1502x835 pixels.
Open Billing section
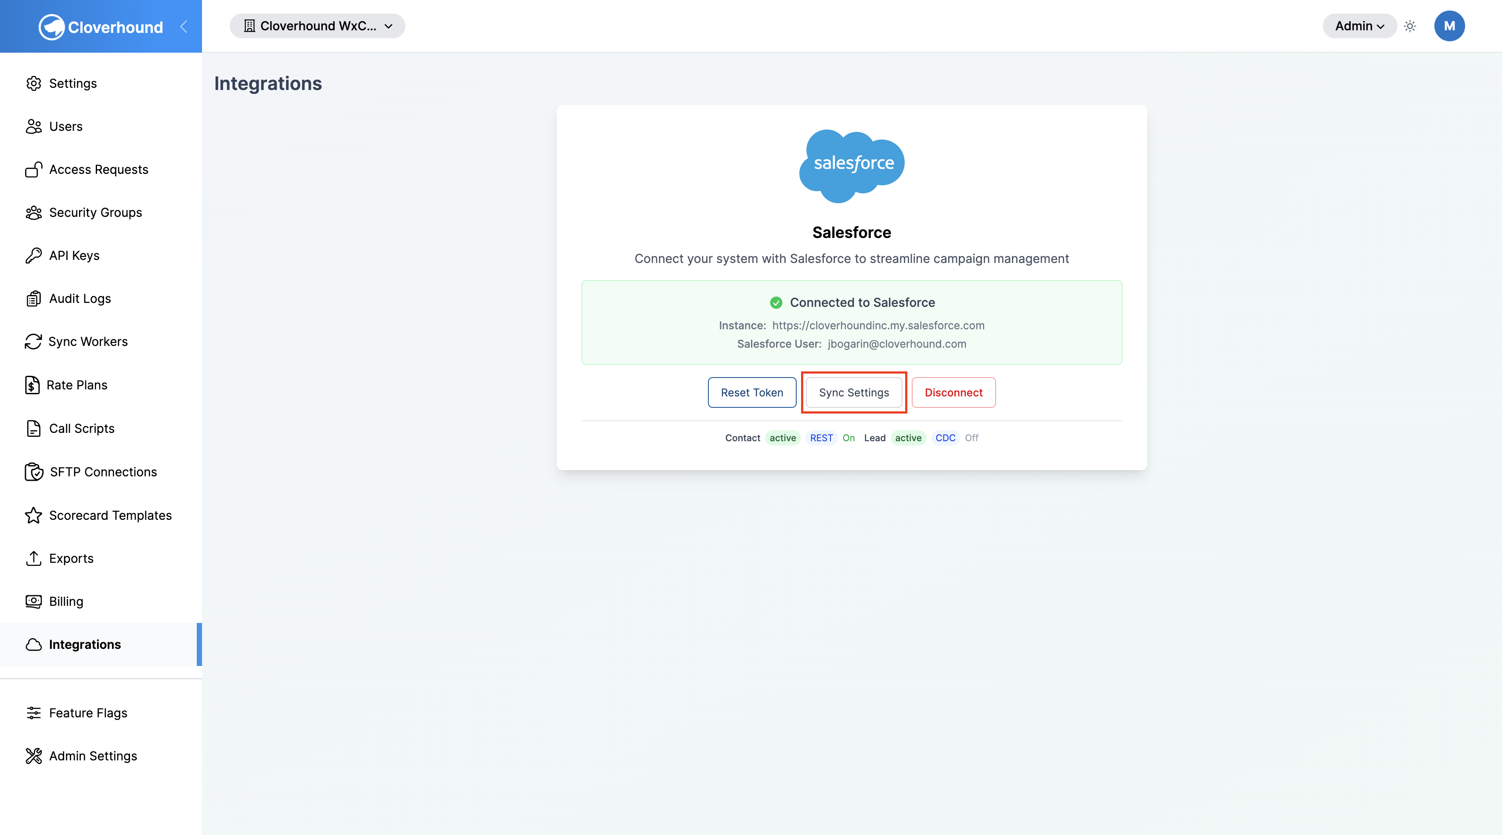pyautogui.click(x=101, y=601)
